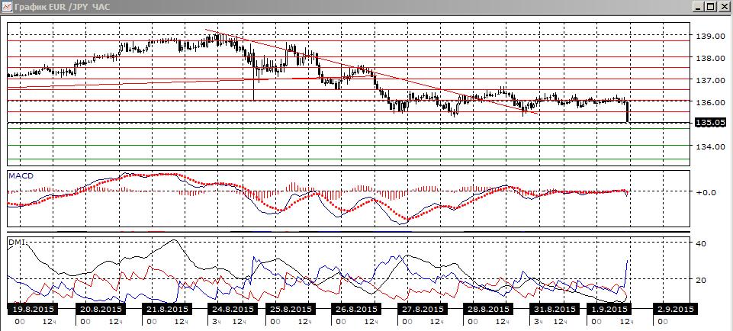Close the EUR/JPY chart window
The height and width of the screenshot is (331, 733).
723,7
